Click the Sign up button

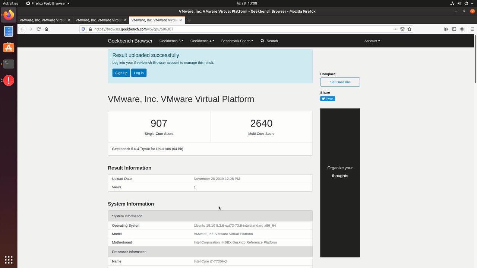121,73
